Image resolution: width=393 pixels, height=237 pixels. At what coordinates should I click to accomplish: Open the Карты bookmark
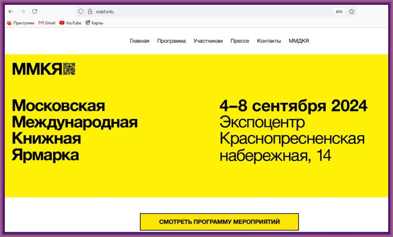(94, 23)
